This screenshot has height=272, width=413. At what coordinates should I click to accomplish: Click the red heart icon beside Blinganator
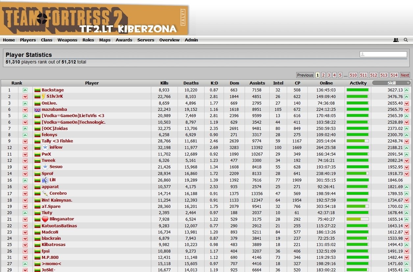click(x=45, y=219)
